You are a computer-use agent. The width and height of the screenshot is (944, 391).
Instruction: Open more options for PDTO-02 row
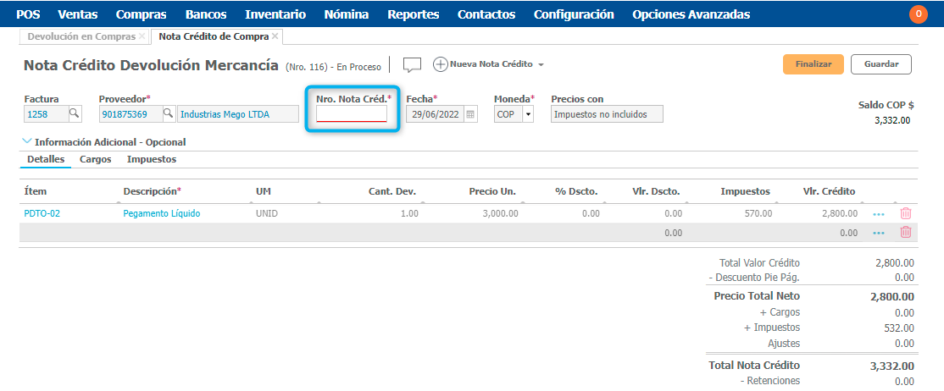click(878, 214)
